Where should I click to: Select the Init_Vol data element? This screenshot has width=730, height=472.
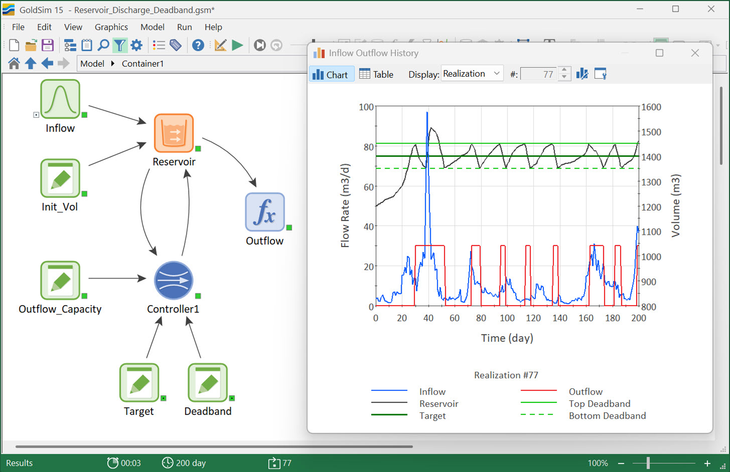point(60,178)
